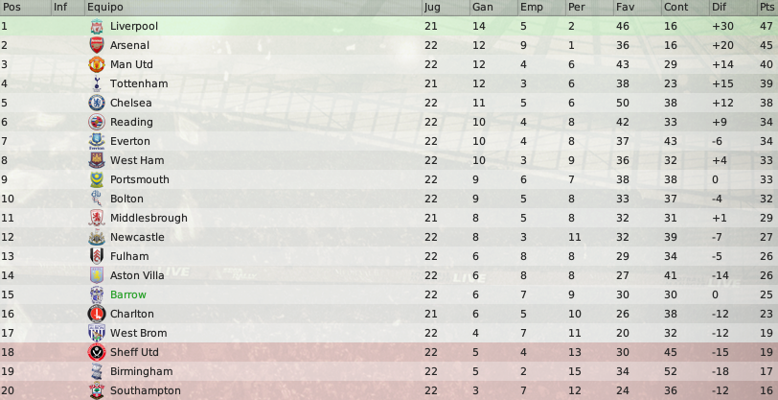Select the Birmingham row name
Screen dimensions: 778x400
click(x=142, y=371)
